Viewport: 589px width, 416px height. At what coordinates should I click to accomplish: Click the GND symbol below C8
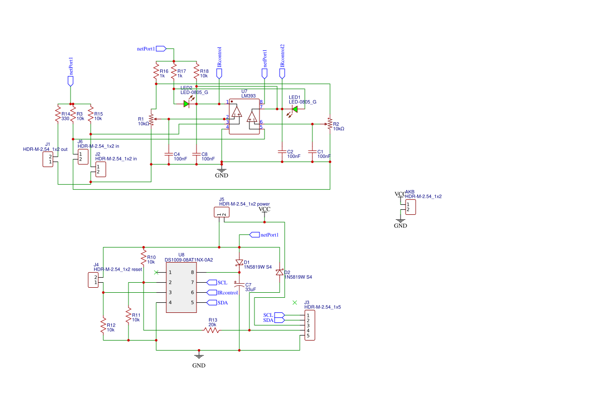tap(221, 171)
